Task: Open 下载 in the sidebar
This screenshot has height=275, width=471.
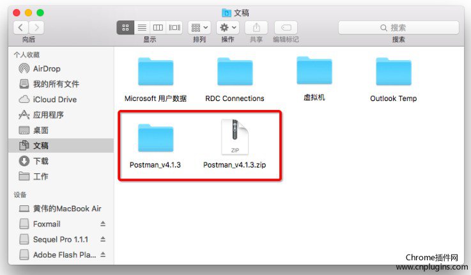Action: pyautogui.click(x=61, y=161)
